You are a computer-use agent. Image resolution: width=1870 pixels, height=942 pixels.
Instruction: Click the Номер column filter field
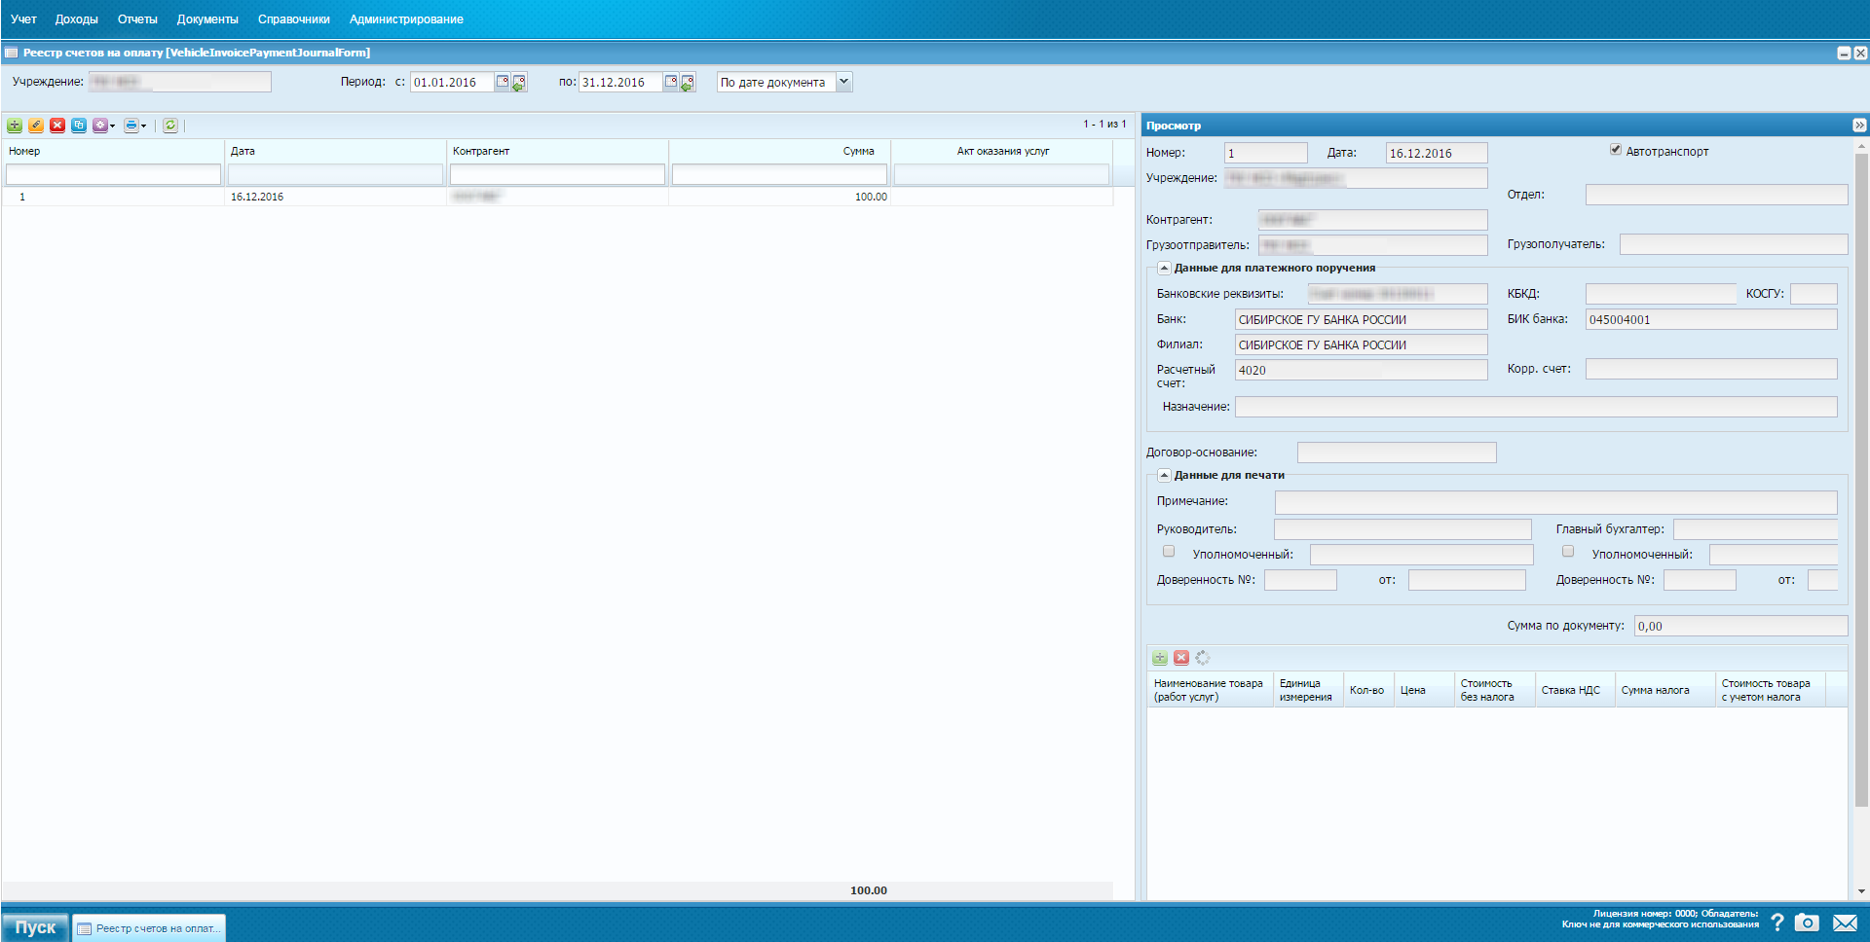click(113, 174)
